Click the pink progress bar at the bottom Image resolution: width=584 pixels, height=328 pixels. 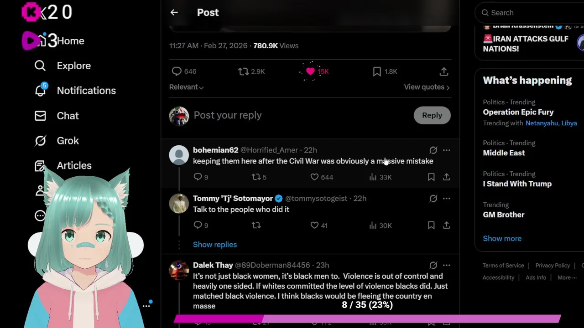[x=367, y=319]
